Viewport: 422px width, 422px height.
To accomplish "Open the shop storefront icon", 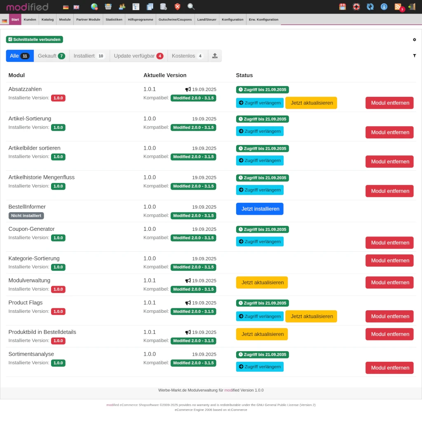I will coord(342,7).
